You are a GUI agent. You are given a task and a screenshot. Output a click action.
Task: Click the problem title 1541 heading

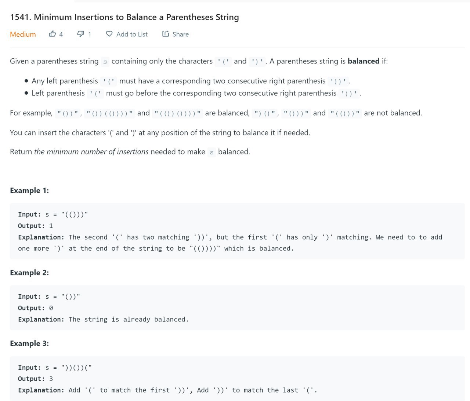(124, 17)
